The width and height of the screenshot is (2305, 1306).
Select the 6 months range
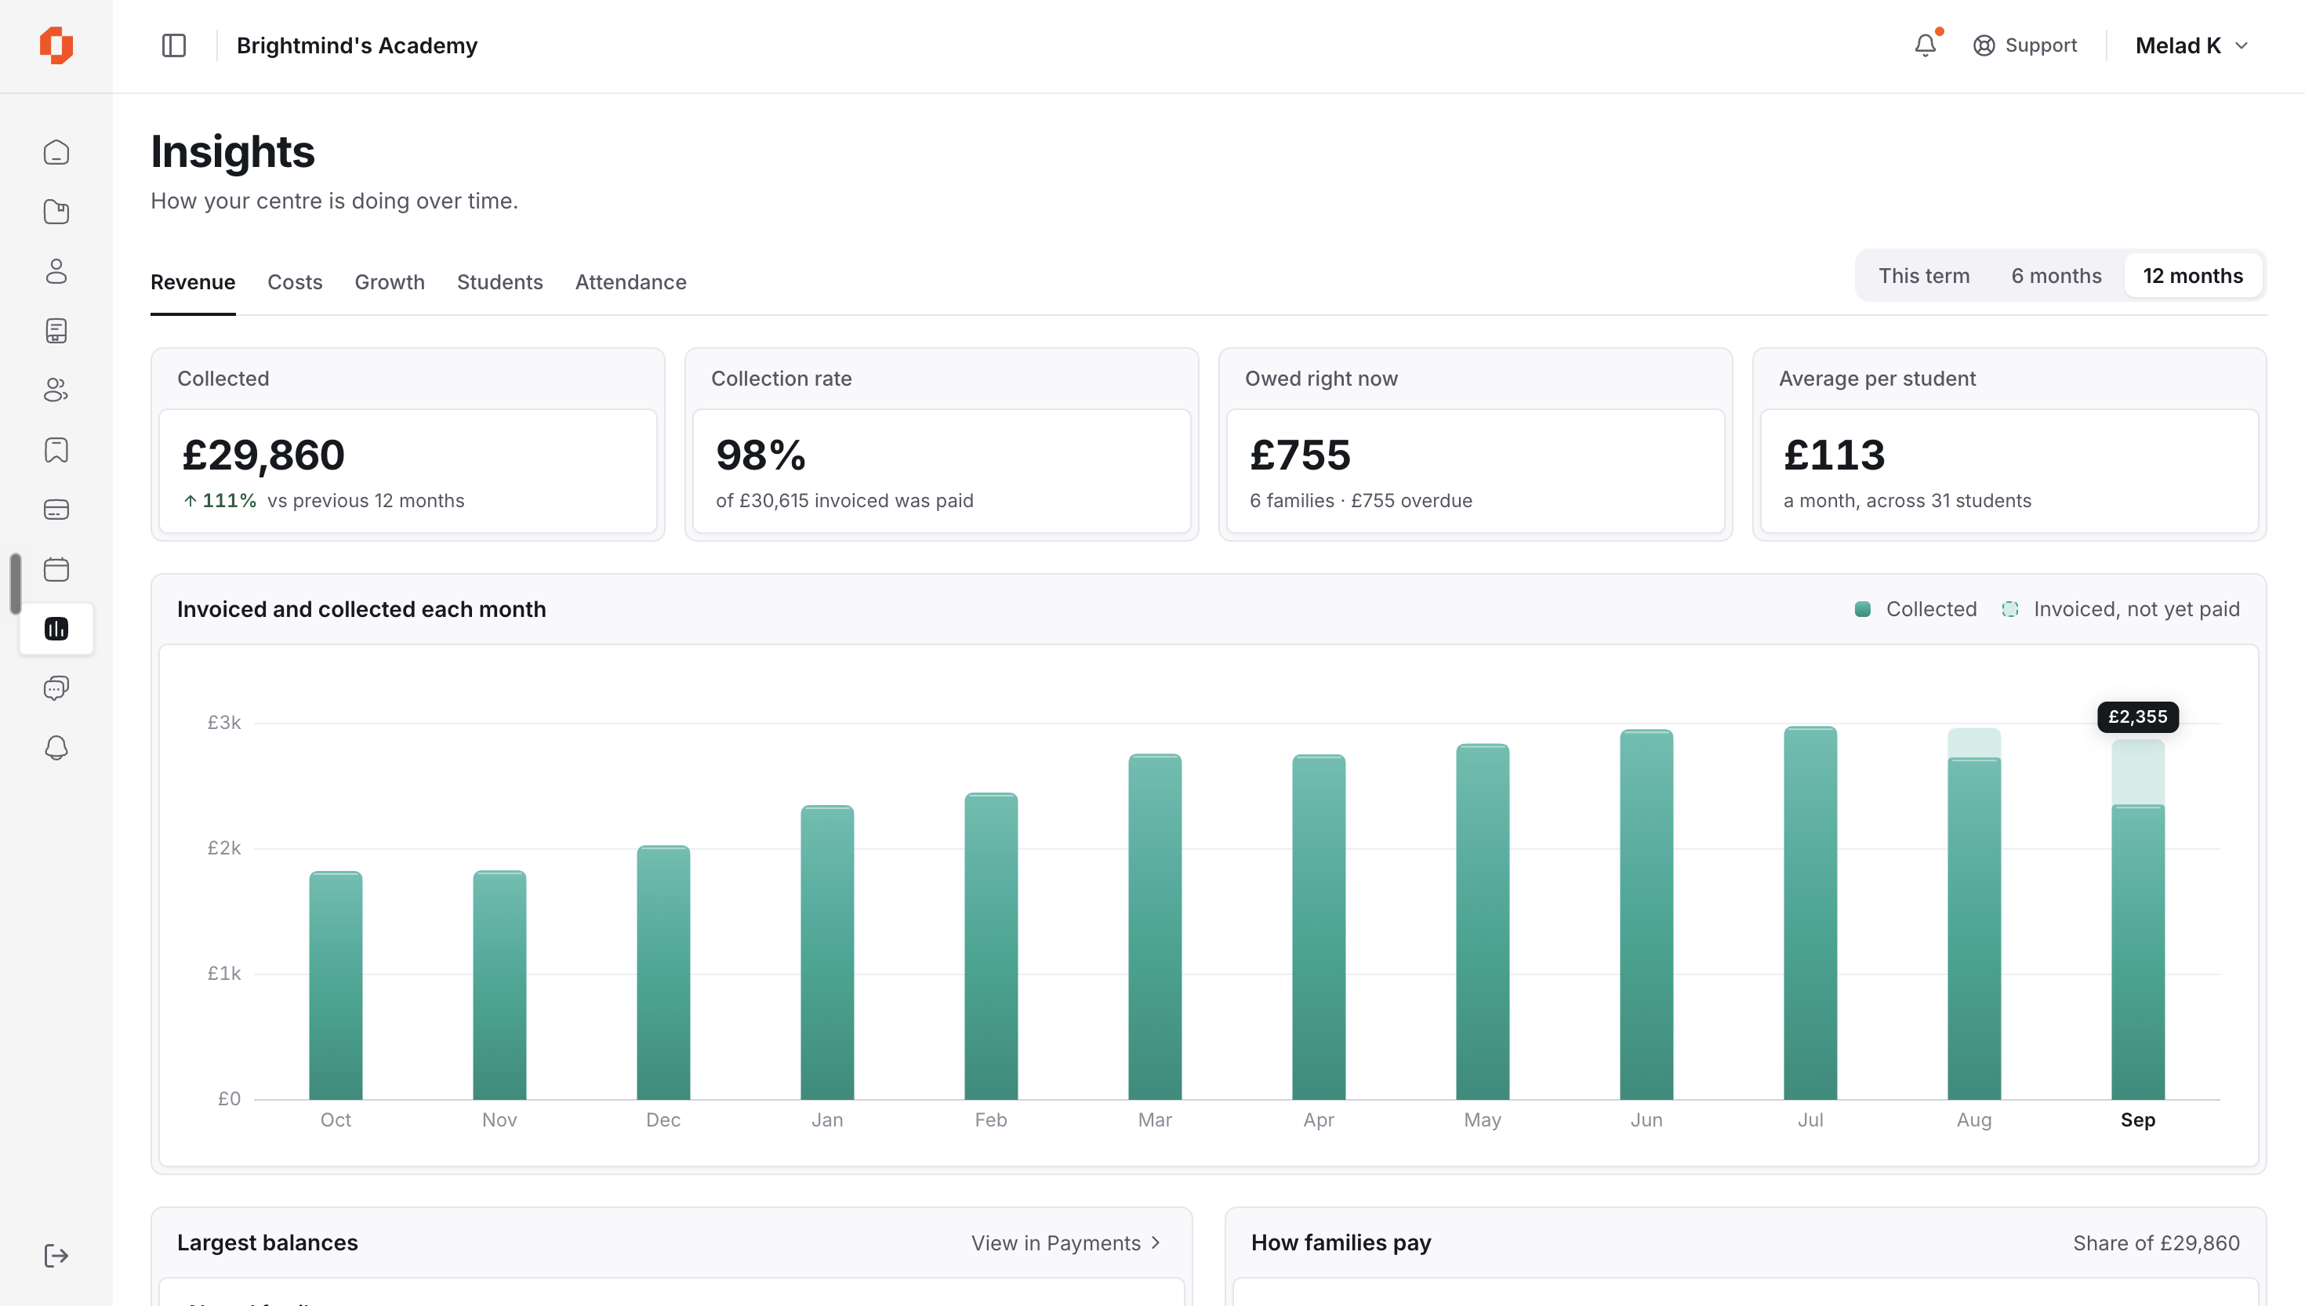point(2056,275)
